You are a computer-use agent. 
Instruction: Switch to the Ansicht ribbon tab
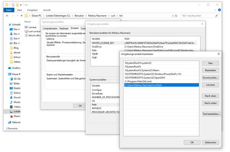47,10
